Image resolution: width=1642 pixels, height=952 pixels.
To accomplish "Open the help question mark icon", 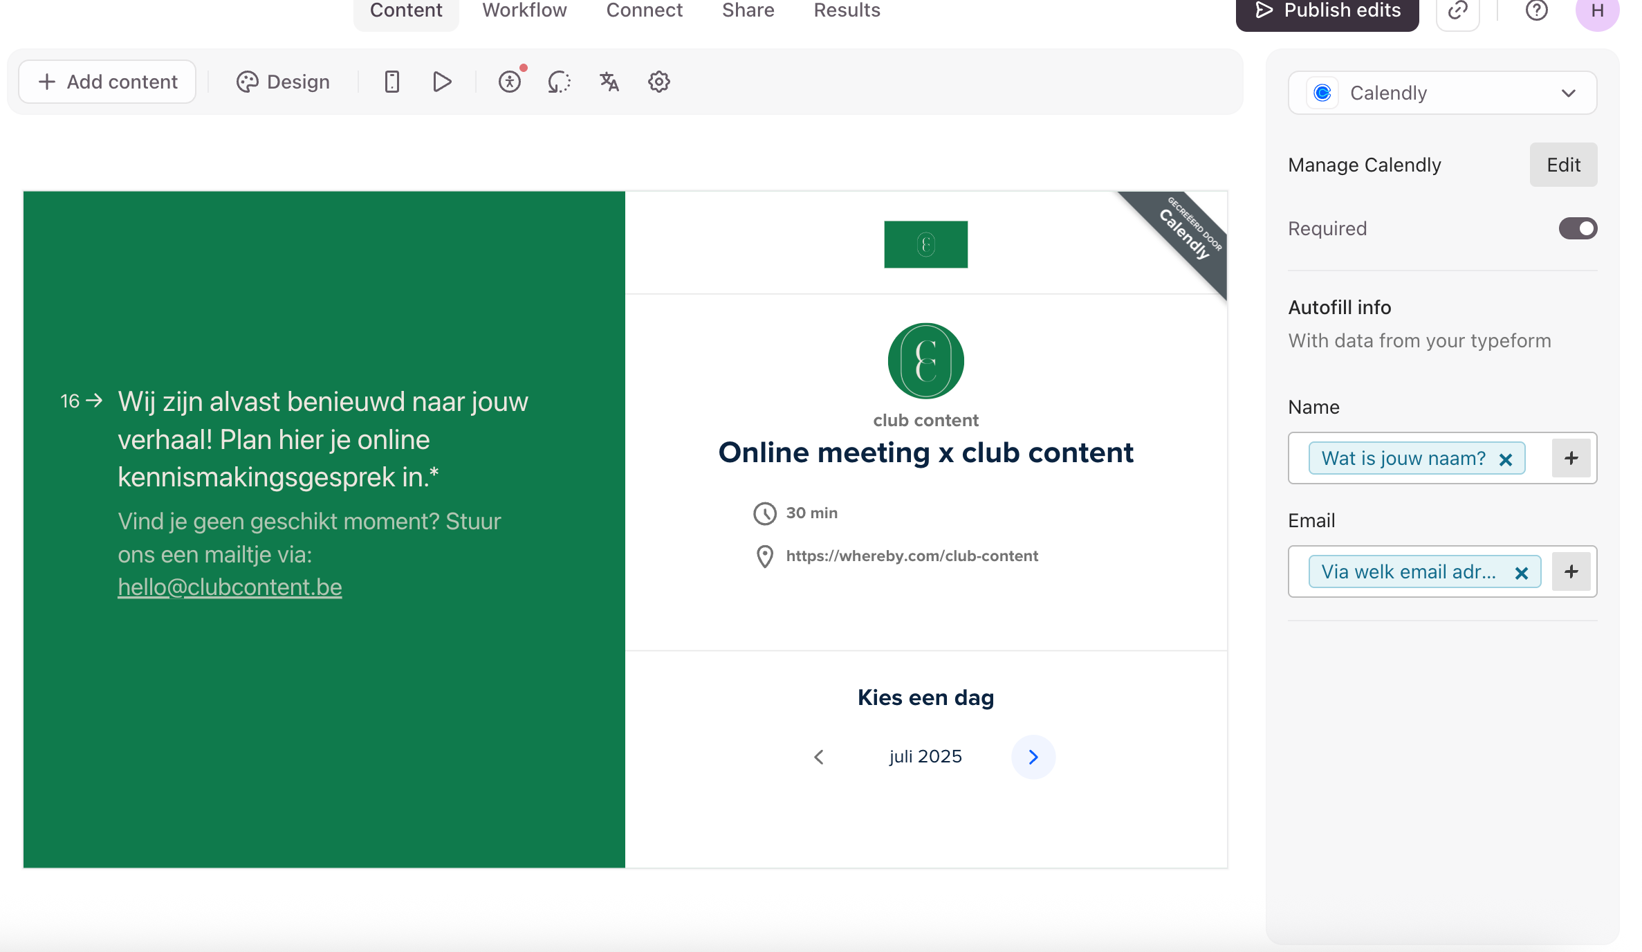I will [1536, 10].
